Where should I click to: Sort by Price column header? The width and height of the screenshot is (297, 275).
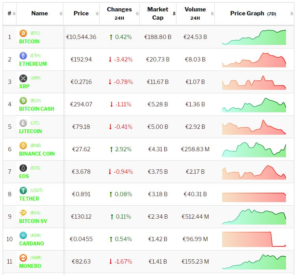(x=81, y=13)
